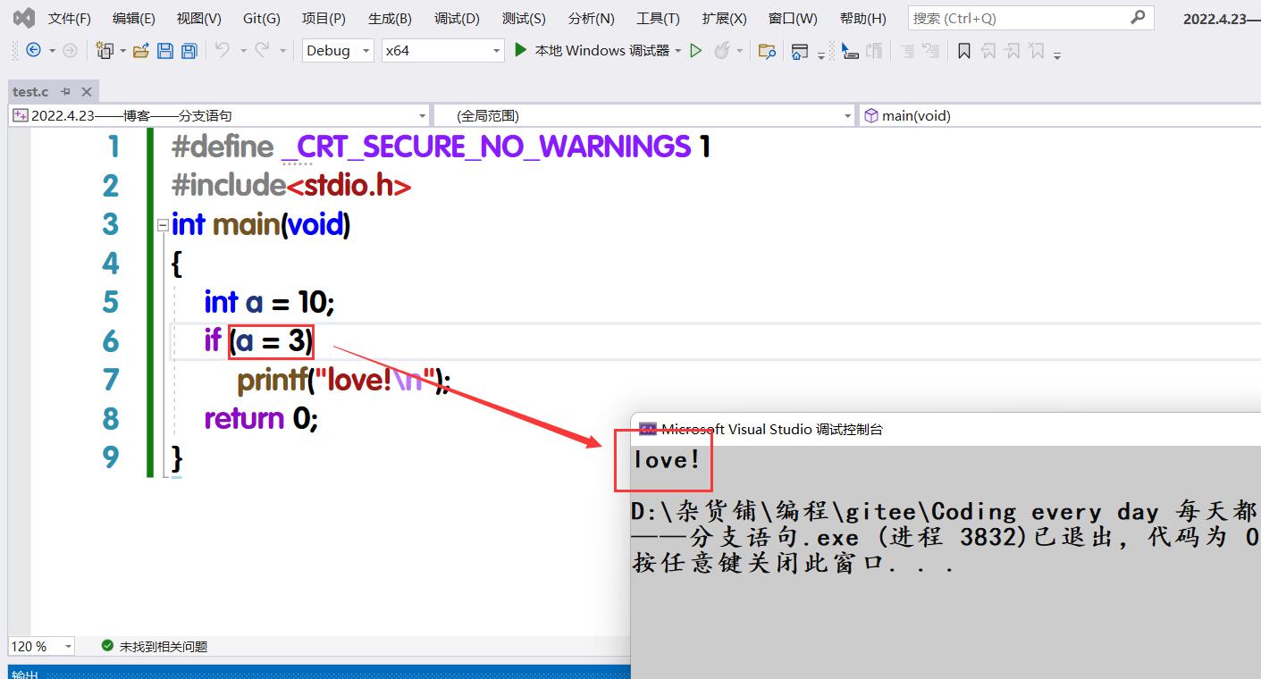Open the x64 platform dropdown
This screenshot has width=1261, height=679.
tap(443, 51)
